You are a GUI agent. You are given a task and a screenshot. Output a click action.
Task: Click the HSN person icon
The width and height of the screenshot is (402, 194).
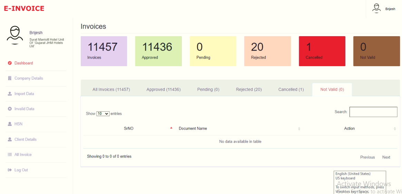pos(10,124)
